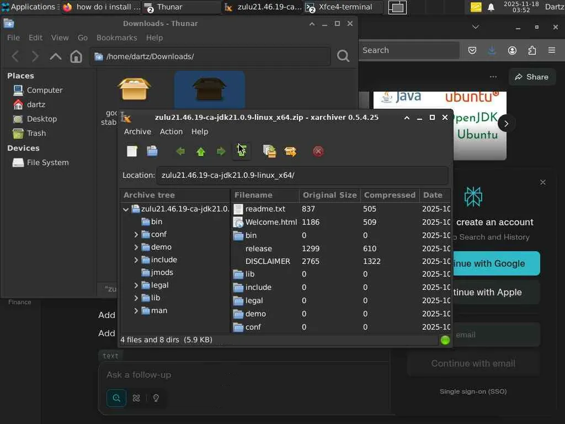Expand the legal folder in archive tree
The width and height of the screenshot is (565, 424).
pyautogui.click(x=136, y=285)
